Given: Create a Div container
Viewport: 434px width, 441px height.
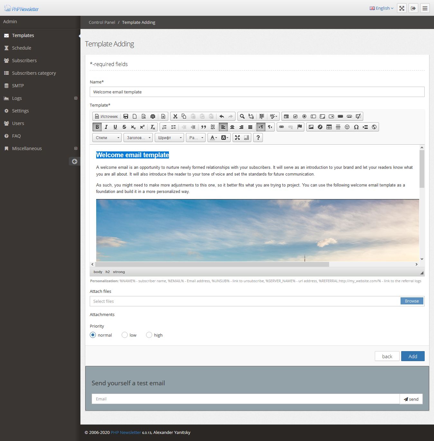Looking at the screenshot, I should pyautogui.click(x=213, y=127).
